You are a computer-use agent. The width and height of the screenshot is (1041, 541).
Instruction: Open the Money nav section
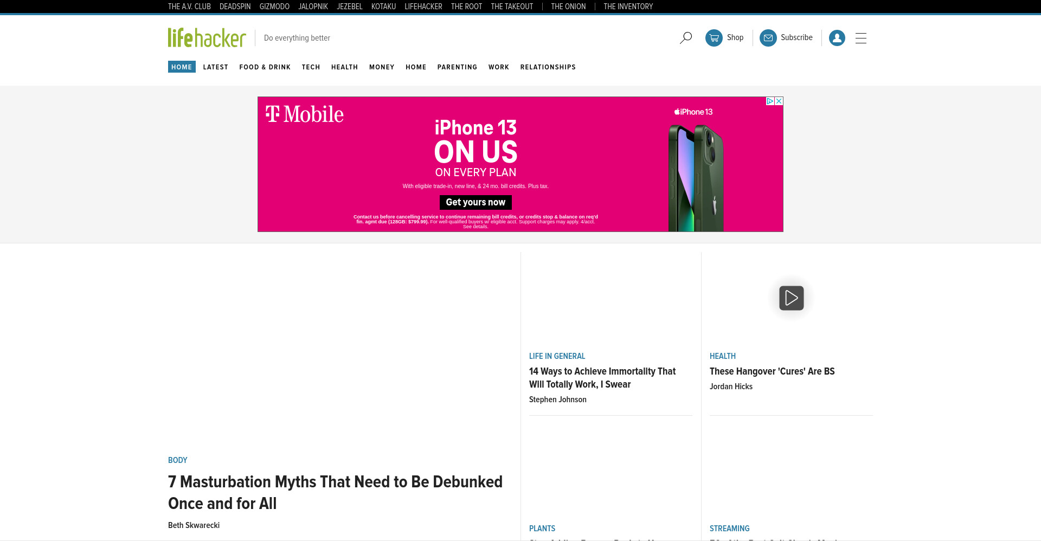point(382,67)
